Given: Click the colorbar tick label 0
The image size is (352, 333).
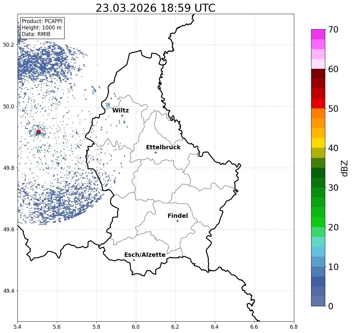Looking at the screenshot, I should [x=331, y=306].
